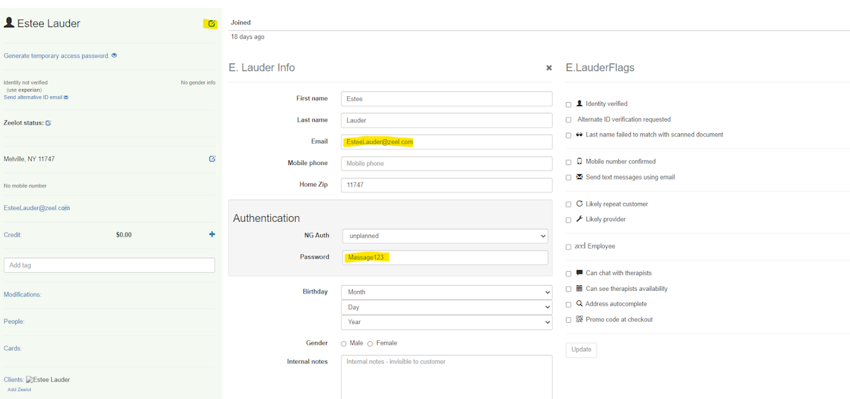The width and height of the screenshot is (850, 399).
Task: Click broken image icon in Clients row
Action: point(29,380)
